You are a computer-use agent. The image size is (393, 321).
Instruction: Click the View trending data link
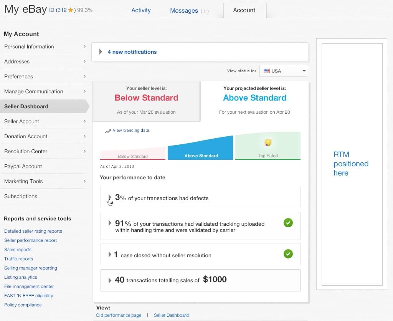tap(131, 131)
